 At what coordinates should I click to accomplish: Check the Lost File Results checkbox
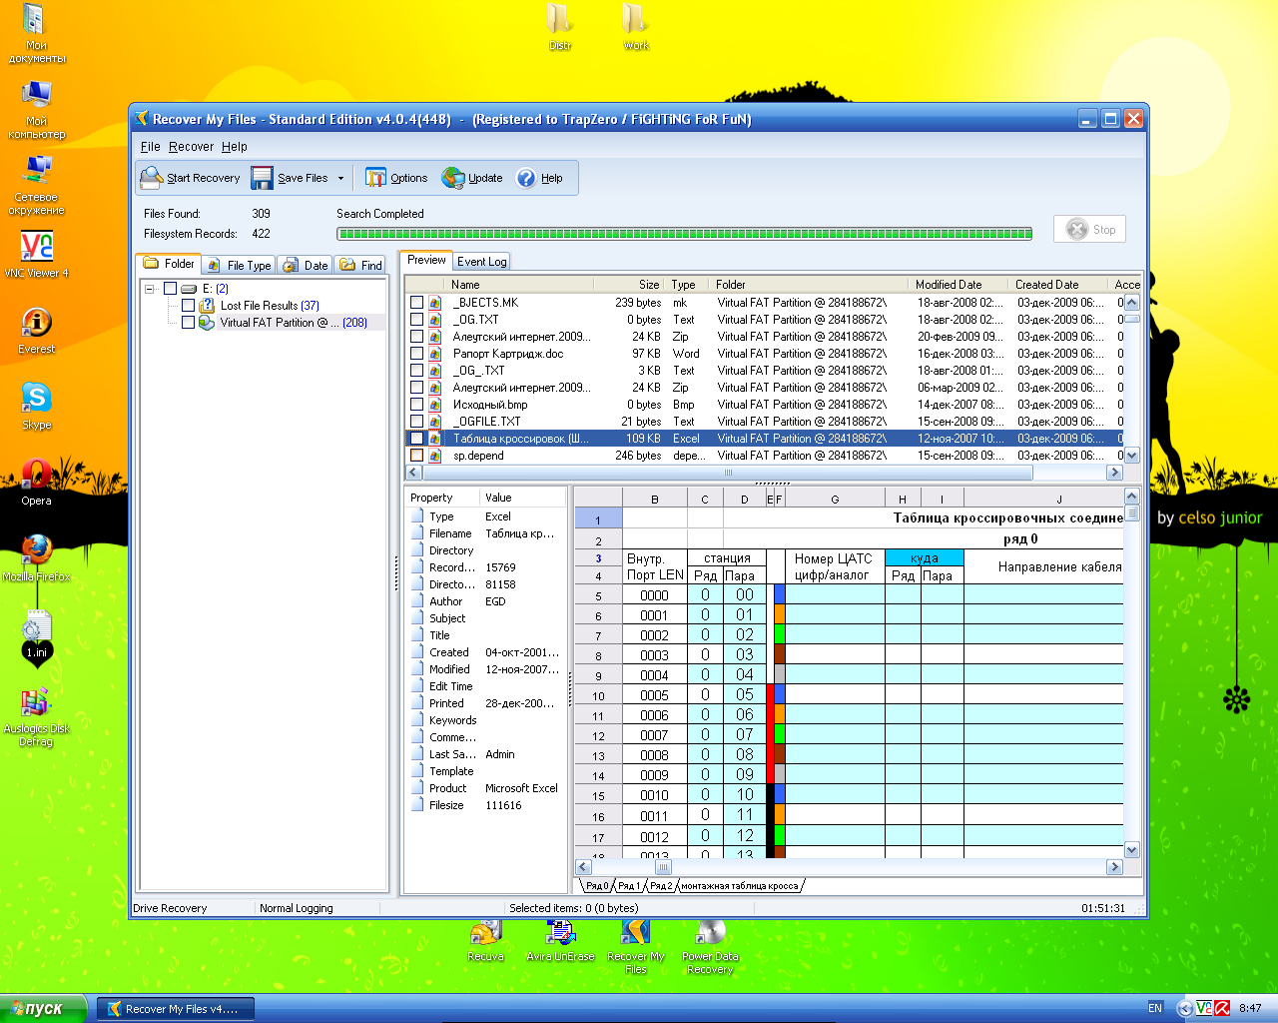pos(188,306)
